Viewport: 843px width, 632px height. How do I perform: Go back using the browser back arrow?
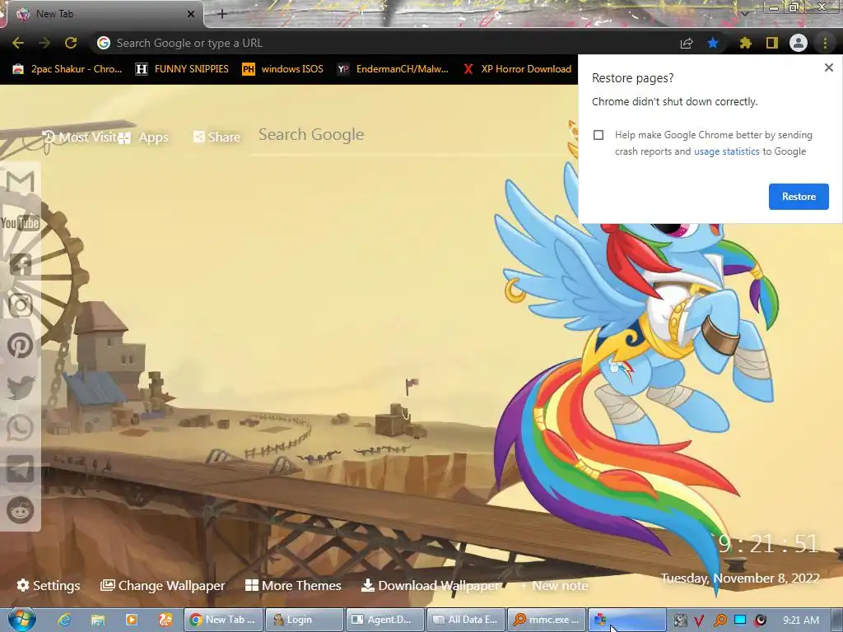(18, 43)
